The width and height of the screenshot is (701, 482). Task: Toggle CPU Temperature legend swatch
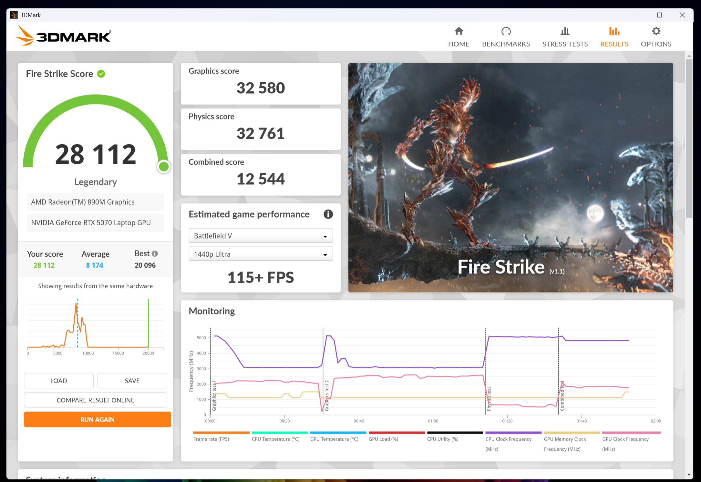click(x=280, y=433)
